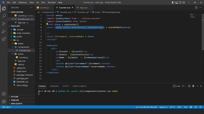This screenshot has height=114, width=204.
Task: Toggle the primary side bar layout icon
Action: click(173, 3)
